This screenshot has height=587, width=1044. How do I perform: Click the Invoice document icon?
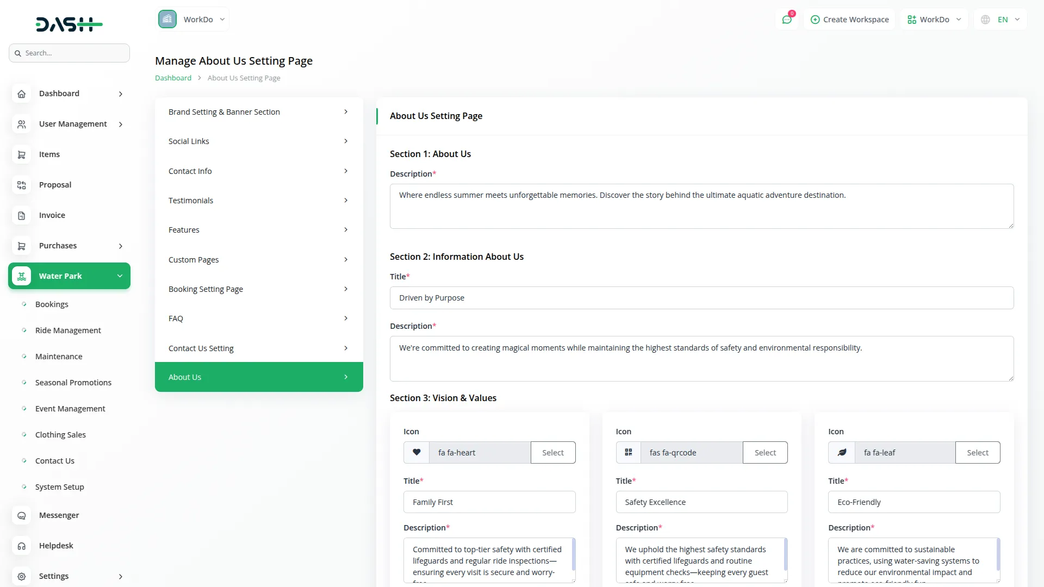click(x=21, y=216)
